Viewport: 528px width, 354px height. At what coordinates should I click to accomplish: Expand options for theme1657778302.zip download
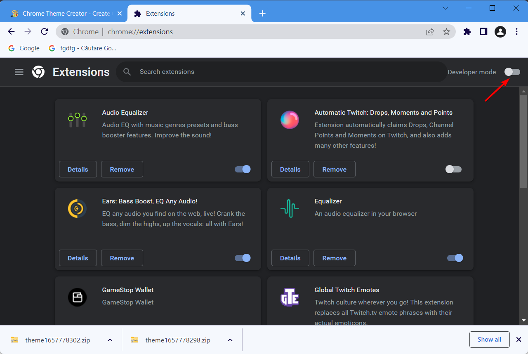[110, 340]
